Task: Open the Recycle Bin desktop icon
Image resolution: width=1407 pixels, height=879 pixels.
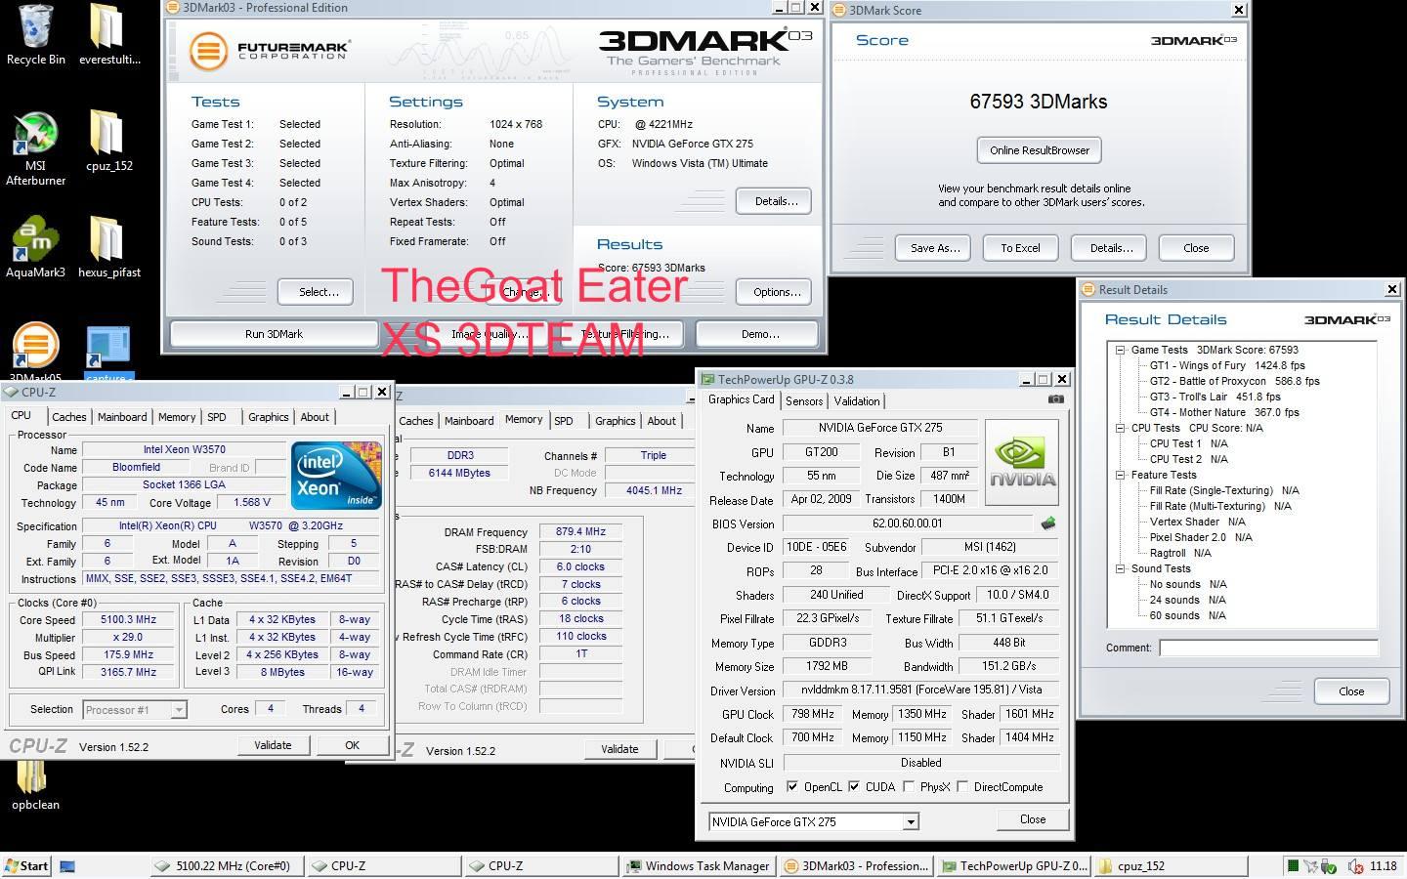Action: point(36,34)
